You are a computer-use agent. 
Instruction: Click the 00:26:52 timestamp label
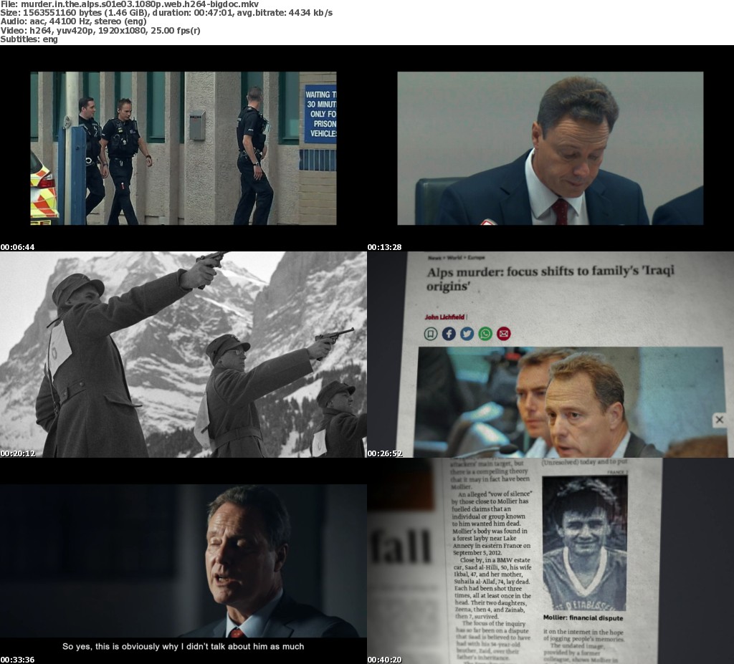pyautogui.click(x=385, y=453)
